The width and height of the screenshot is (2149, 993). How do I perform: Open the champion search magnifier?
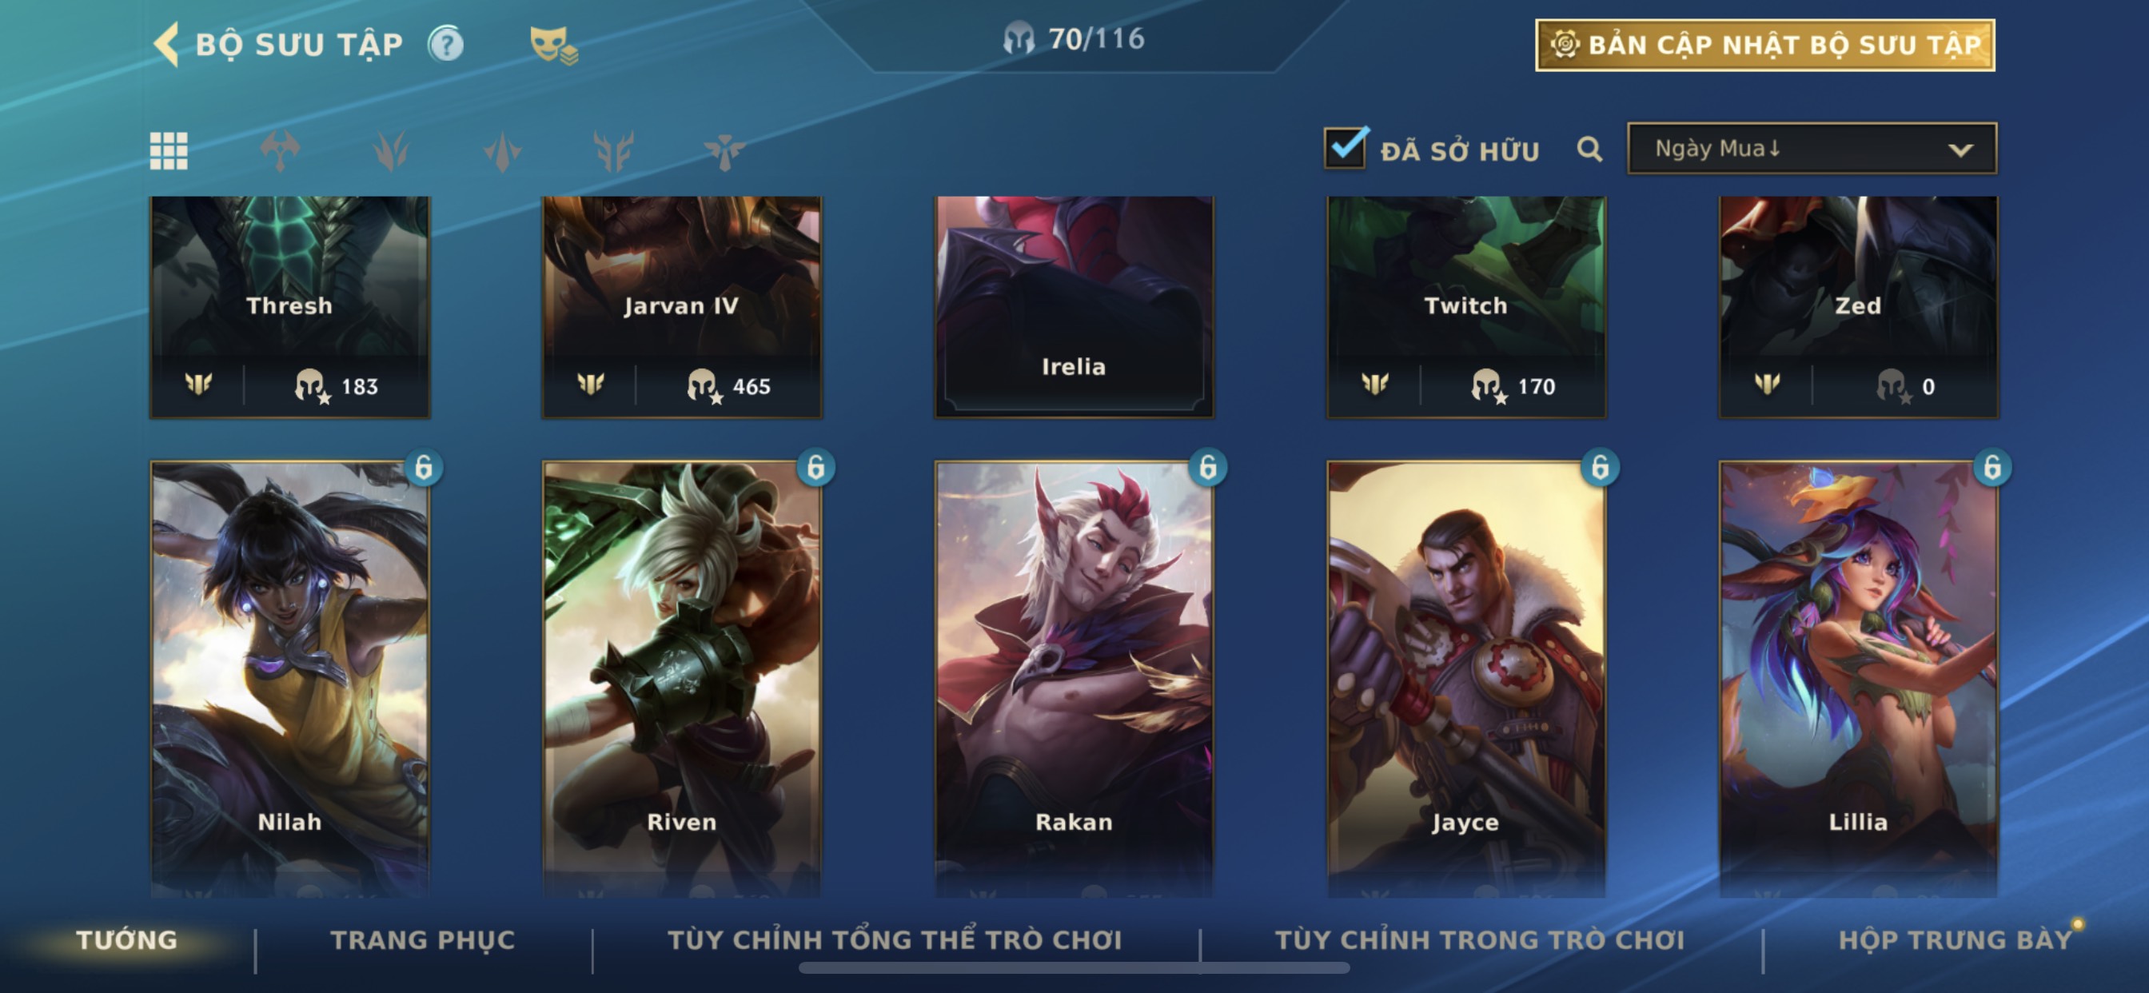(1589, 150)
